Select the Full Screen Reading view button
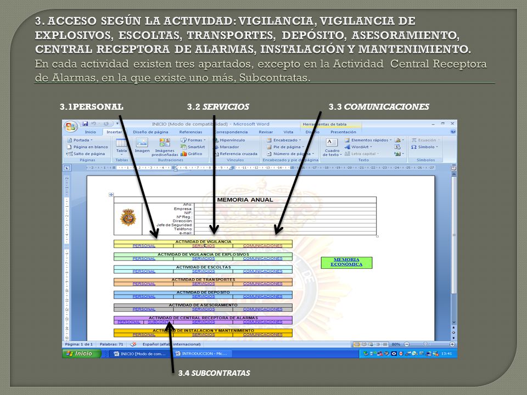The width and height of the screenshot is (527, 395). pyautogui.click(x=364, y=345)
